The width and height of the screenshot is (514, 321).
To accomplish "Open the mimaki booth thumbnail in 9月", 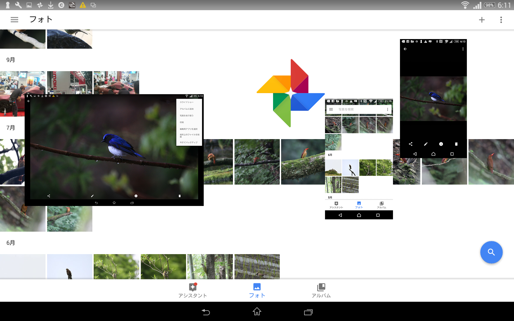I will click(x=70, y=82).
